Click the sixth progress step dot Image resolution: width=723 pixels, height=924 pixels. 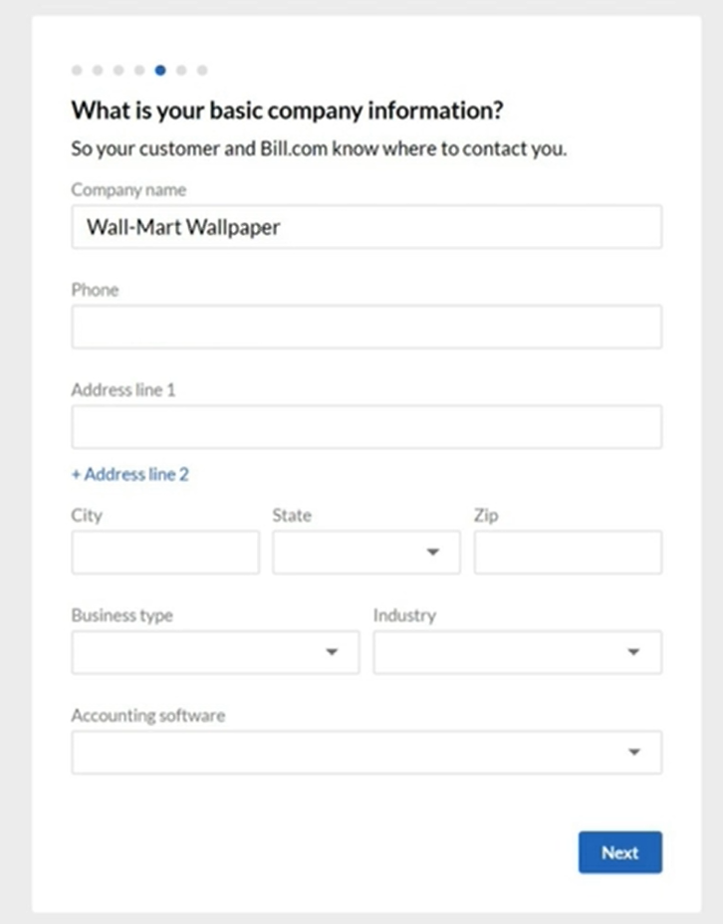pyautogui.click(x=181, y=71)
